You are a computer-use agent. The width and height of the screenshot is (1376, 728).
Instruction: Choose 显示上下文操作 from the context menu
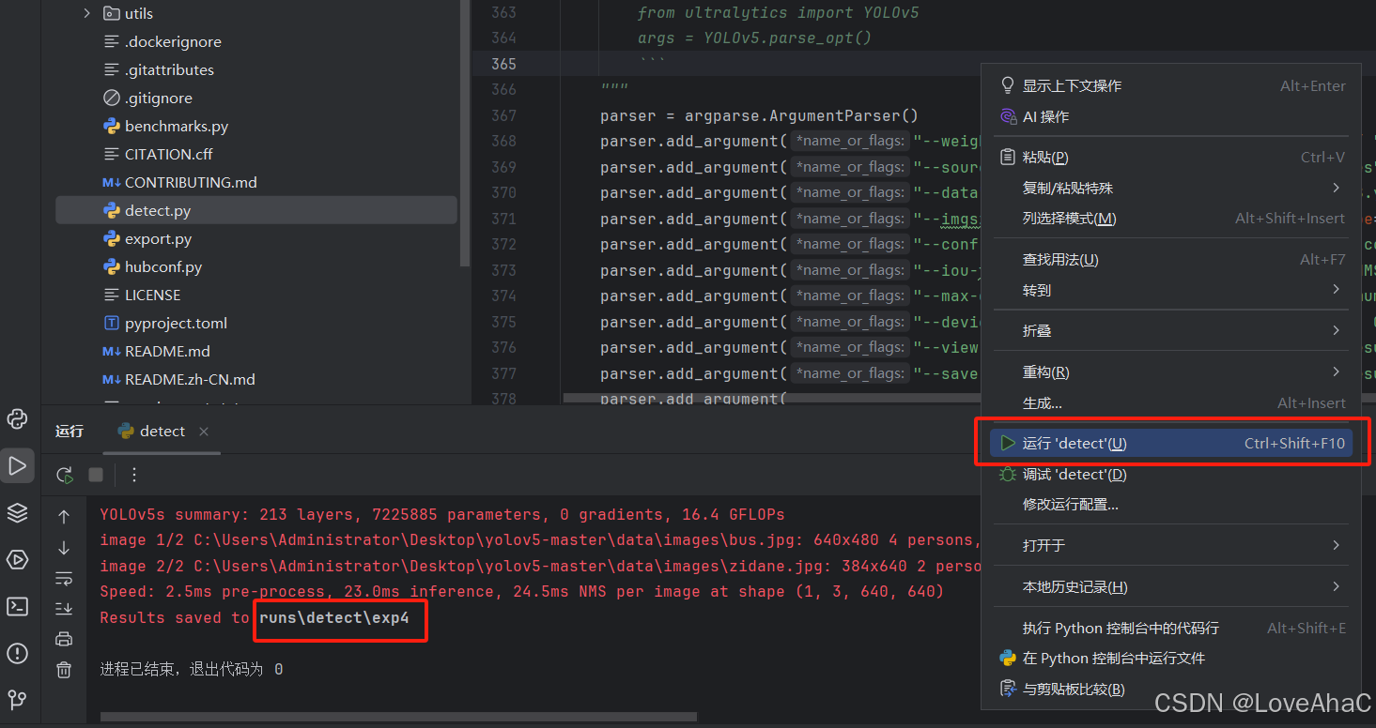1171,85
